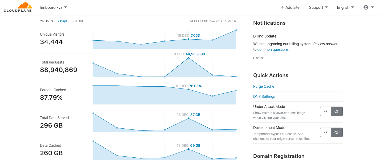The width and height of the screenshot is (383, 164).
Task: Click the 14 December — 21 December date range
Action: click(213, 21)
